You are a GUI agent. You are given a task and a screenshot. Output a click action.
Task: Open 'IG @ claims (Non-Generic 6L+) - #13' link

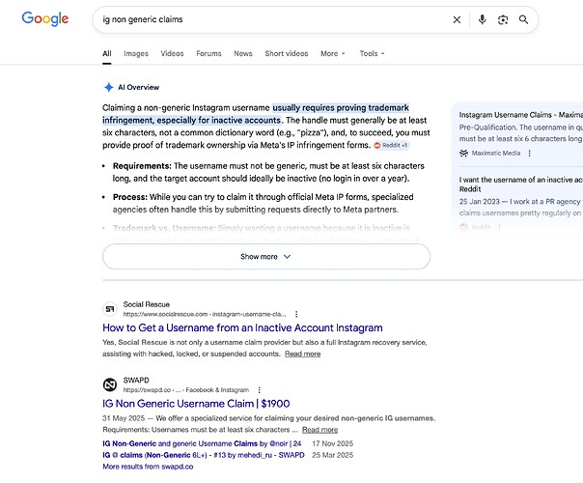204,455
